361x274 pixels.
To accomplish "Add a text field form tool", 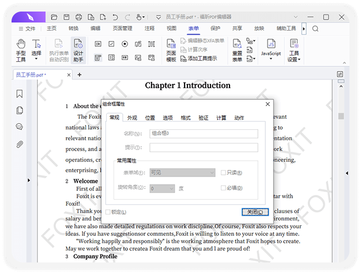I will pyautogui.click(x=152, y=44).
